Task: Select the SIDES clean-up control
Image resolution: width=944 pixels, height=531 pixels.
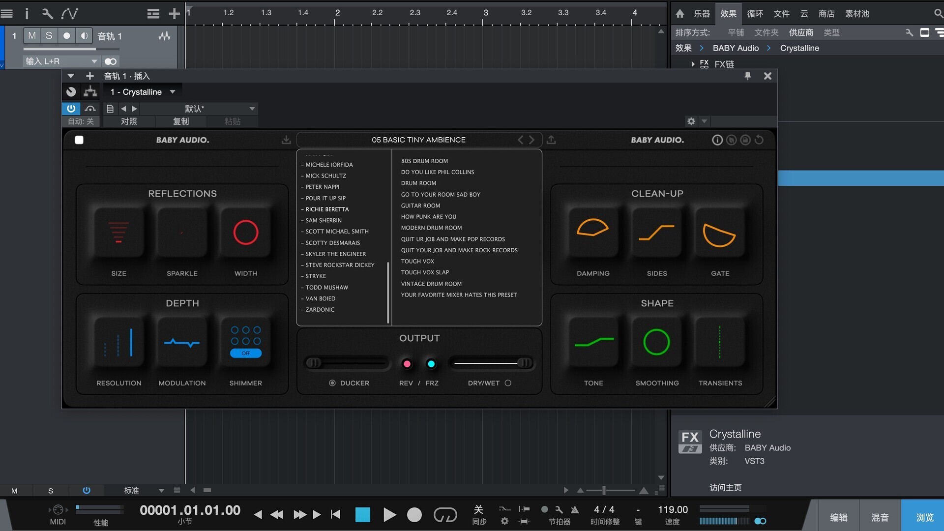Action: 657,232
